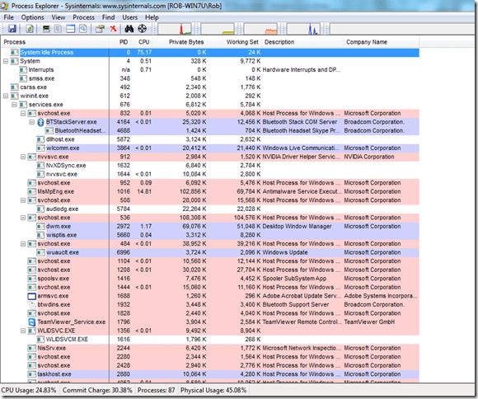Click the "Commit Charge: 30.38%" status entry
The width and height of the screenshot is (478, 399).
[x=97, y=390]
